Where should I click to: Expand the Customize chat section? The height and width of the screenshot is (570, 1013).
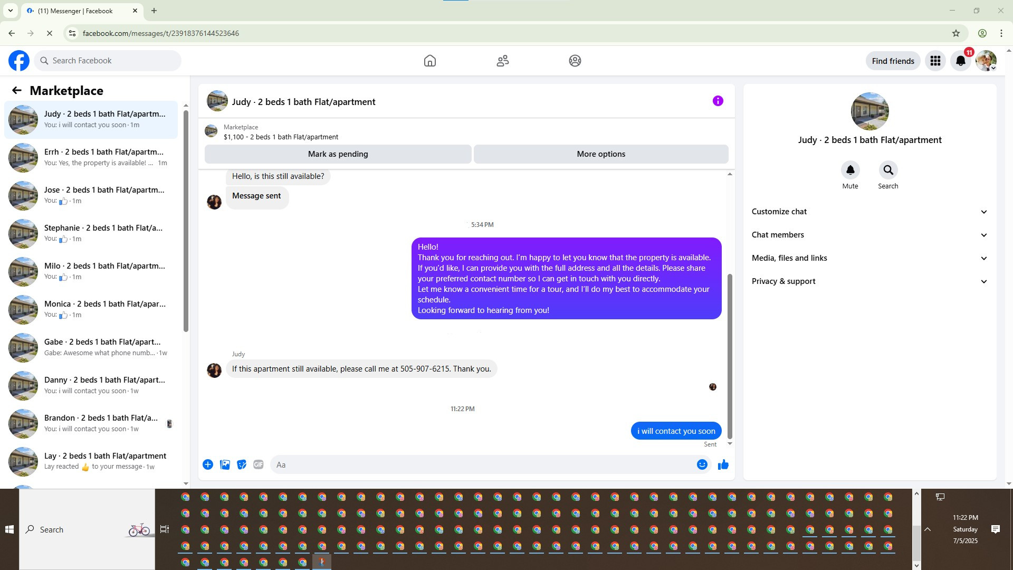869,212
